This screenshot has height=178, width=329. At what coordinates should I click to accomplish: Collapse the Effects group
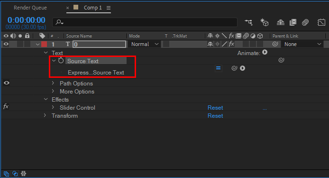[x=46, y=99]
